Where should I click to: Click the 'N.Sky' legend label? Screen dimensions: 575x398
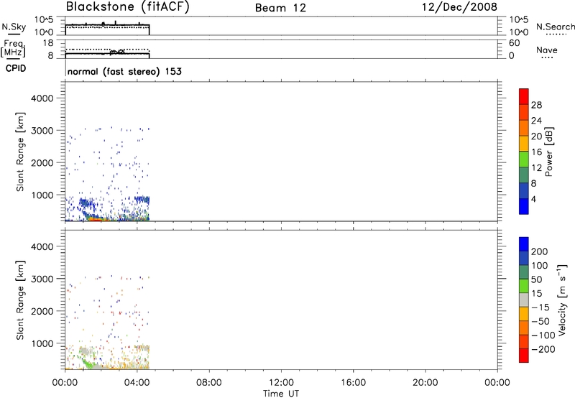point(14,27)
